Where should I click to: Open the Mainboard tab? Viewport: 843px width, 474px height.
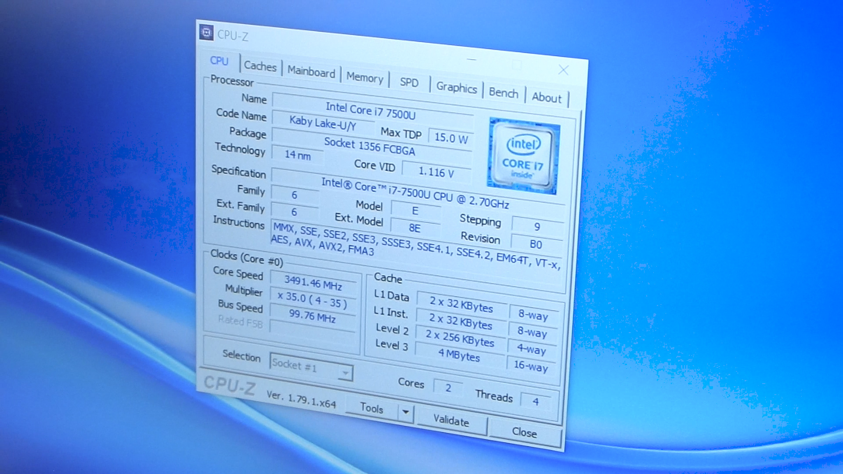point(311,72)
